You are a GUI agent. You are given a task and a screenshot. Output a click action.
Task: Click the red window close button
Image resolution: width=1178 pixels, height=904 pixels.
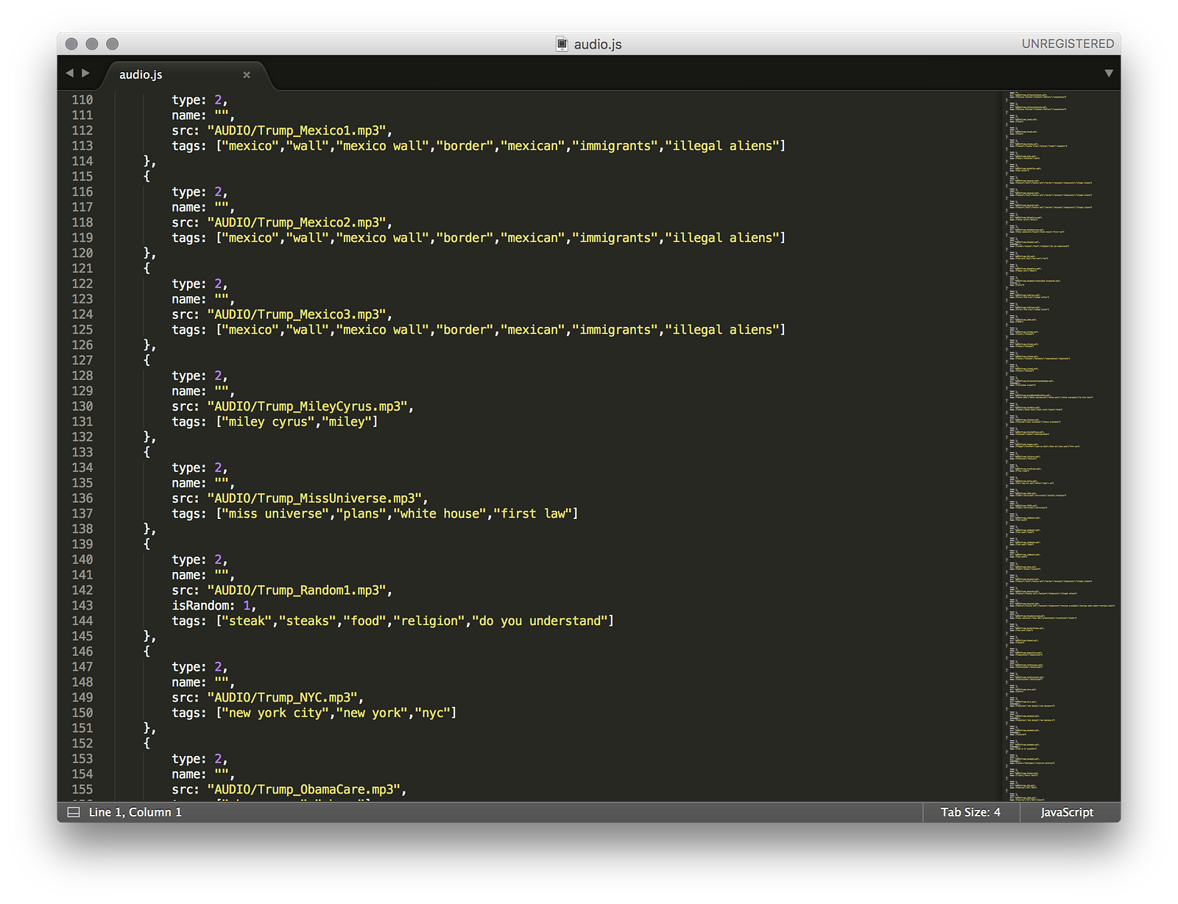[71, 44]
